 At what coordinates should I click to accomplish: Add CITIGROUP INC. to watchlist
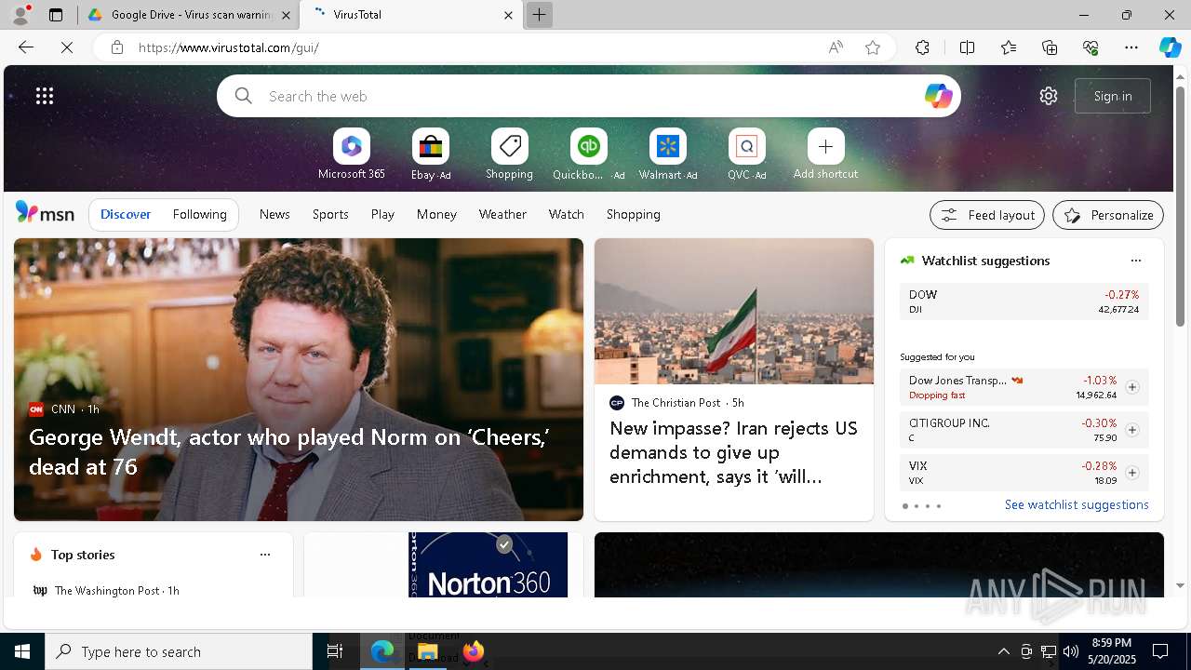1132,430
